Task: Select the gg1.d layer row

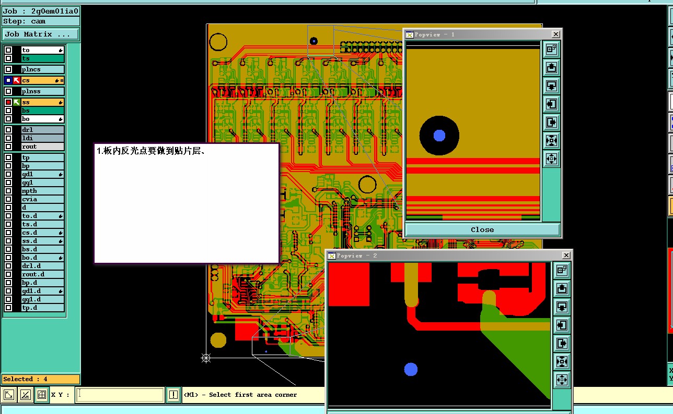Action: click(43, 299)
